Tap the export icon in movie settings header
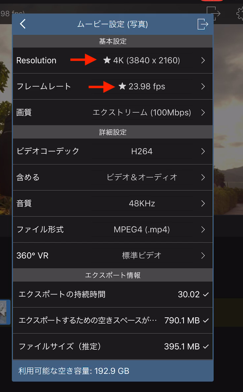 click(x=202, y=24)
